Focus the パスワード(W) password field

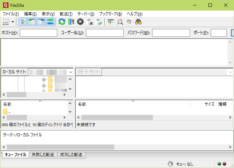(171, 33)
